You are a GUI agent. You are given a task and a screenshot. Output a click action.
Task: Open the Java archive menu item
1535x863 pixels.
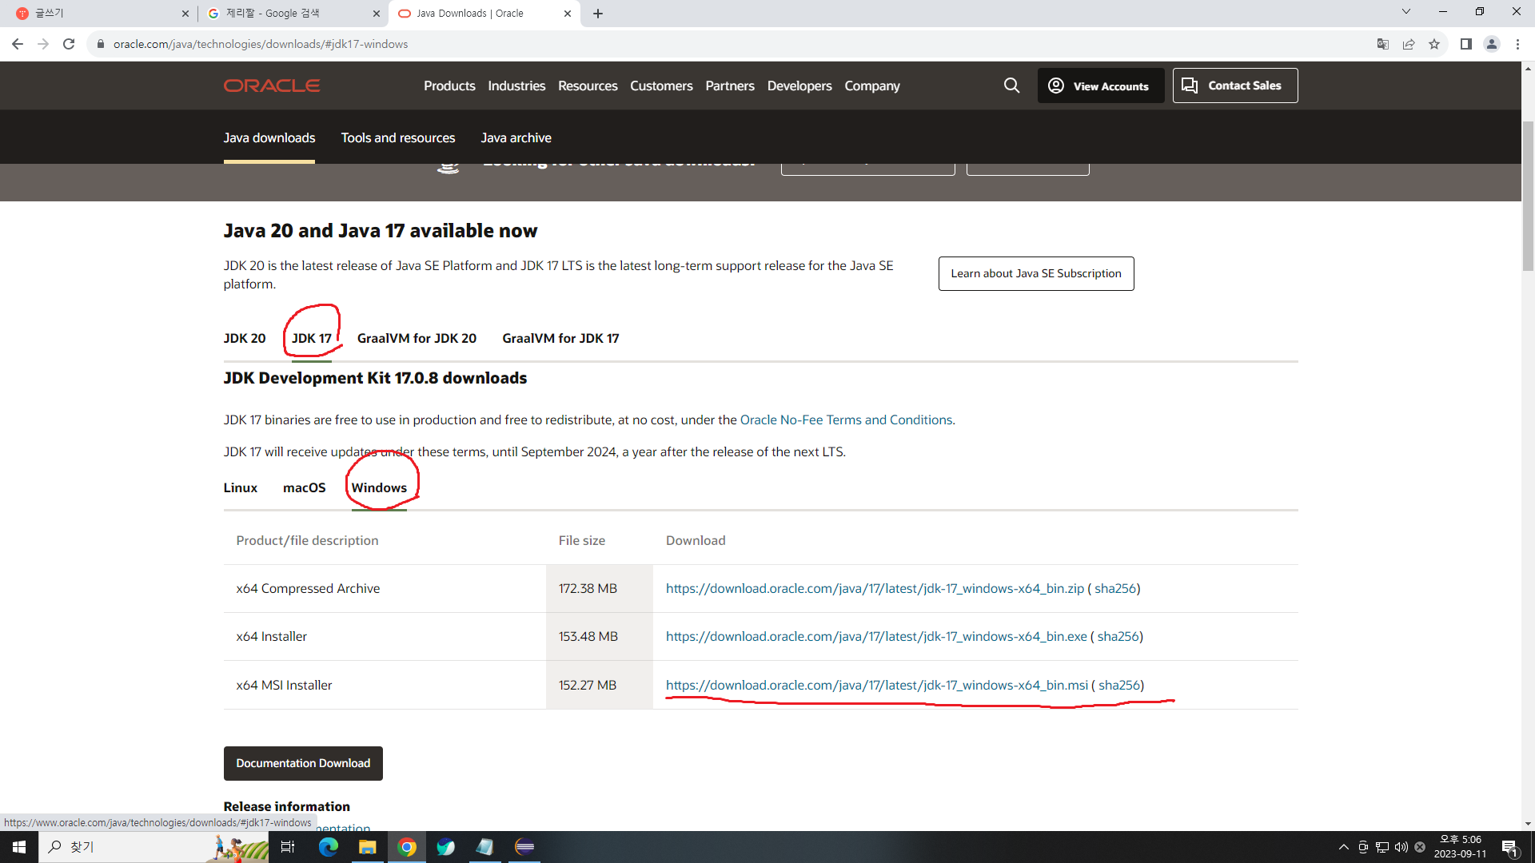click(x=516, y=137)
